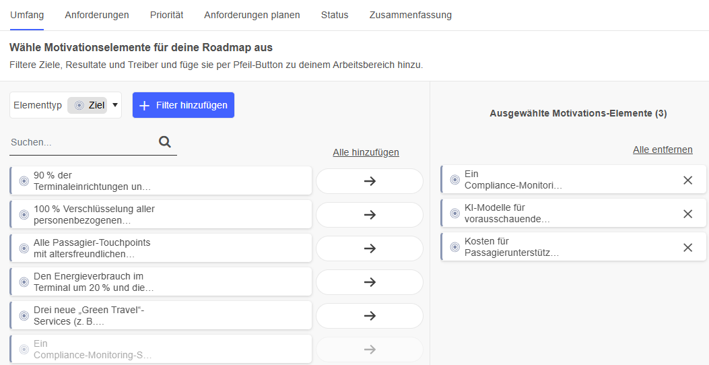Remove 'Kosten für Passagierunterstützung' selected element

click(x=687, y=247)
